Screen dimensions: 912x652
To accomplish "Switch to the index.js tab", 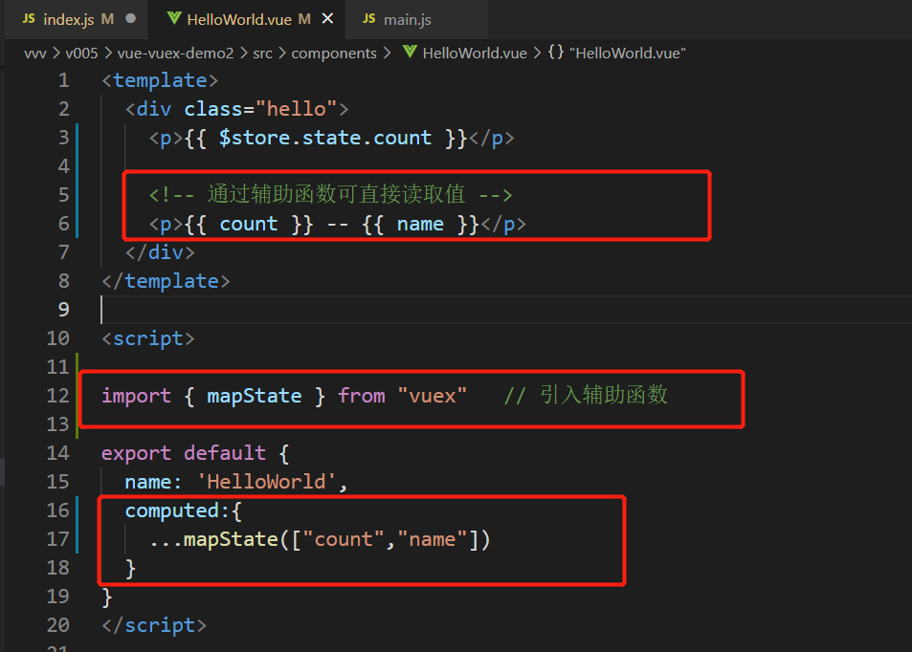I will point(77,19).
